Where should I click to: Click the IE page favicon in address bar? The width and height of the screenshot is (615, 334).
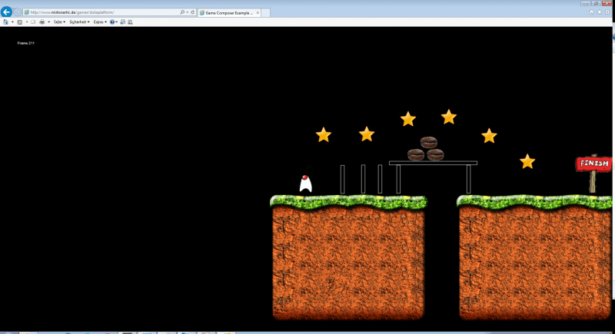pyautogui.click(x=27, y=12)
